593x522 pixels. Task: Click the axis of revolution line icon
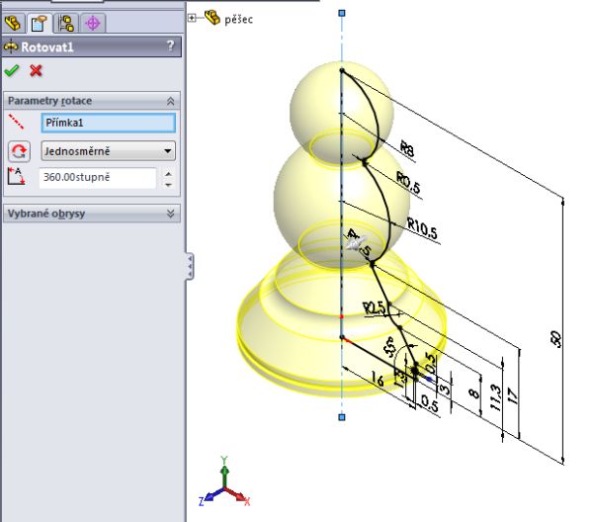click(x=16, y=124)
